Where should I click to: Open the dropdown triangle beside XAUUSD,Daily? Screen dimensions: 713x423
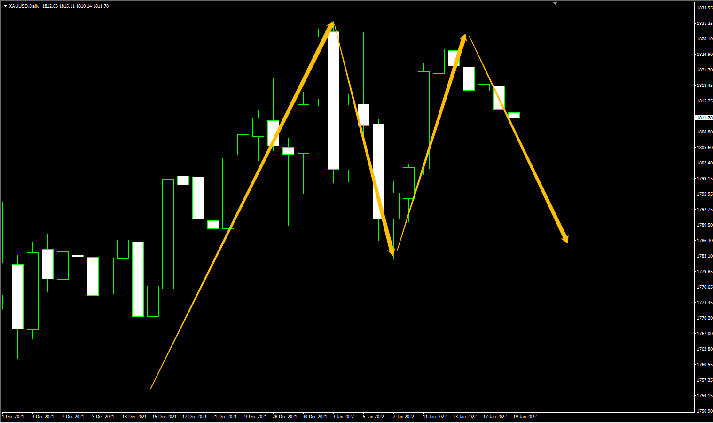click(x=5, y=6)
